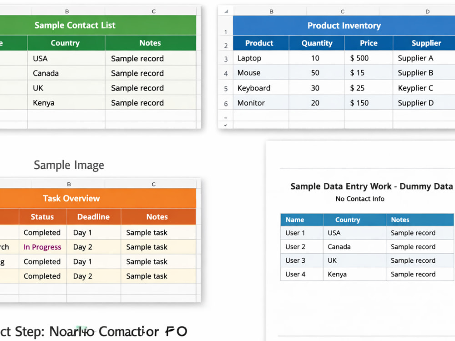Select the User 4 name cell
Viewport: 455px width, 341px height.
pyautogui.click(x=302, y=274)
